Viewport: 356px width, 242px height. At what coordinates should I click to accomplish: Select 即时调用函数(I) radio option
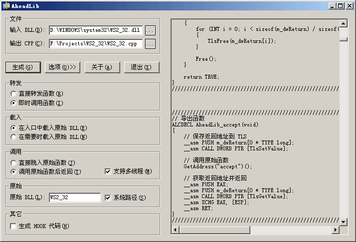tap(37, 103)
